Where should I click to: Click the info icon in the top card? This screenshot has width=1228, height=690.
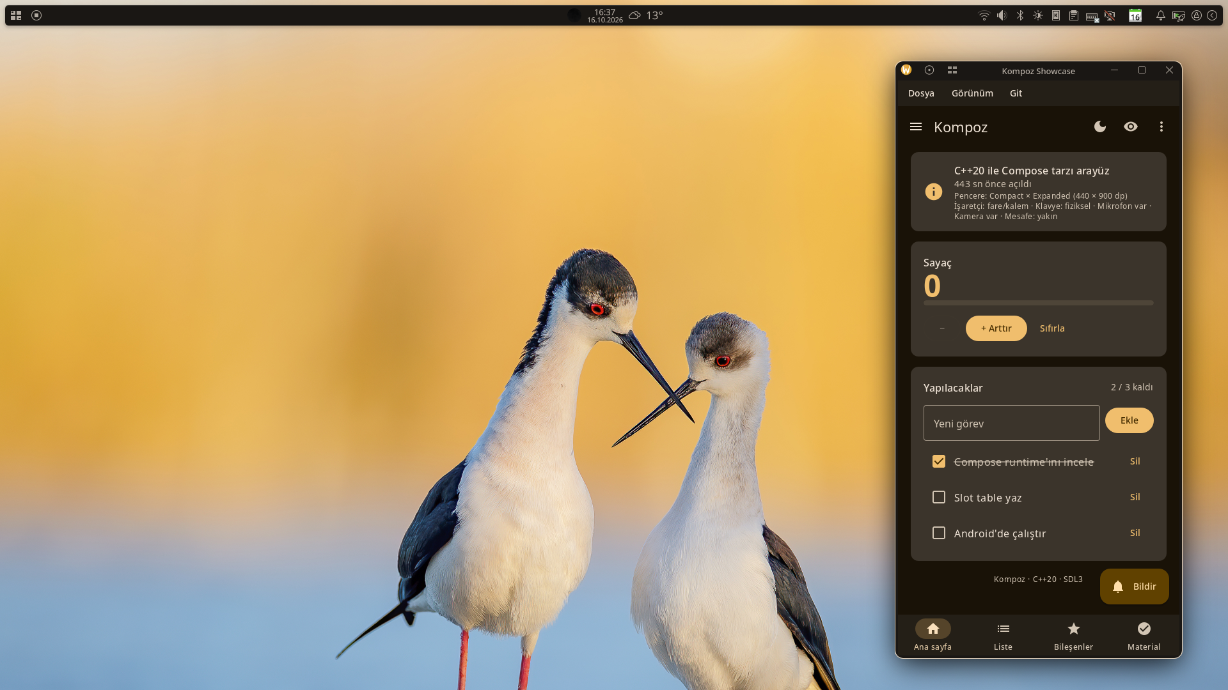click(934, 192)
